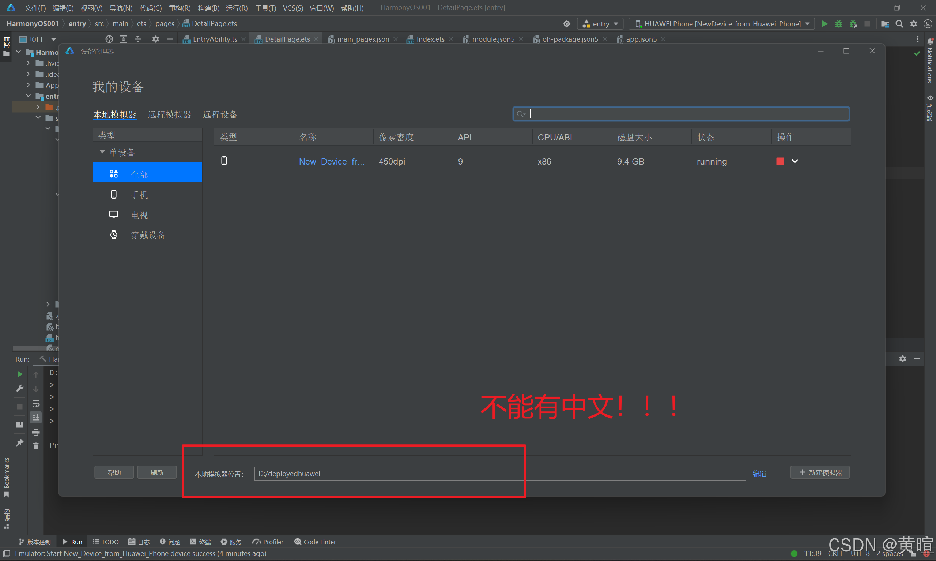Open the search everywhere magnifier icon

point(899,24)
